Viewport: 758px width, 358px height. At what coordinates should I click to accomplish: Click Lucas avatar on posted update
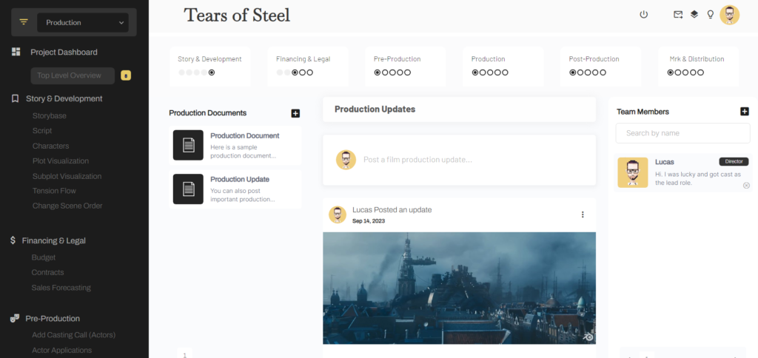click(x=338, y=215)
